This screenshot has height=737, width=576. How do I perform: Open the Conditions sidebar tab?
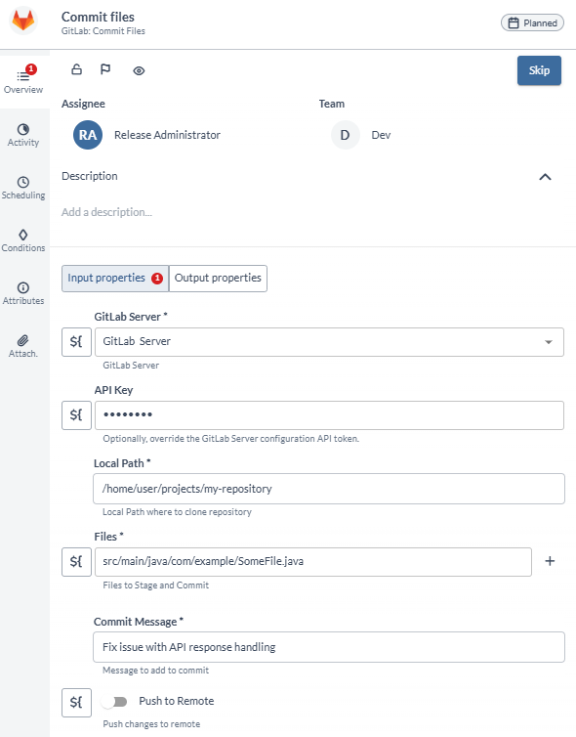(x=23, y=240)
